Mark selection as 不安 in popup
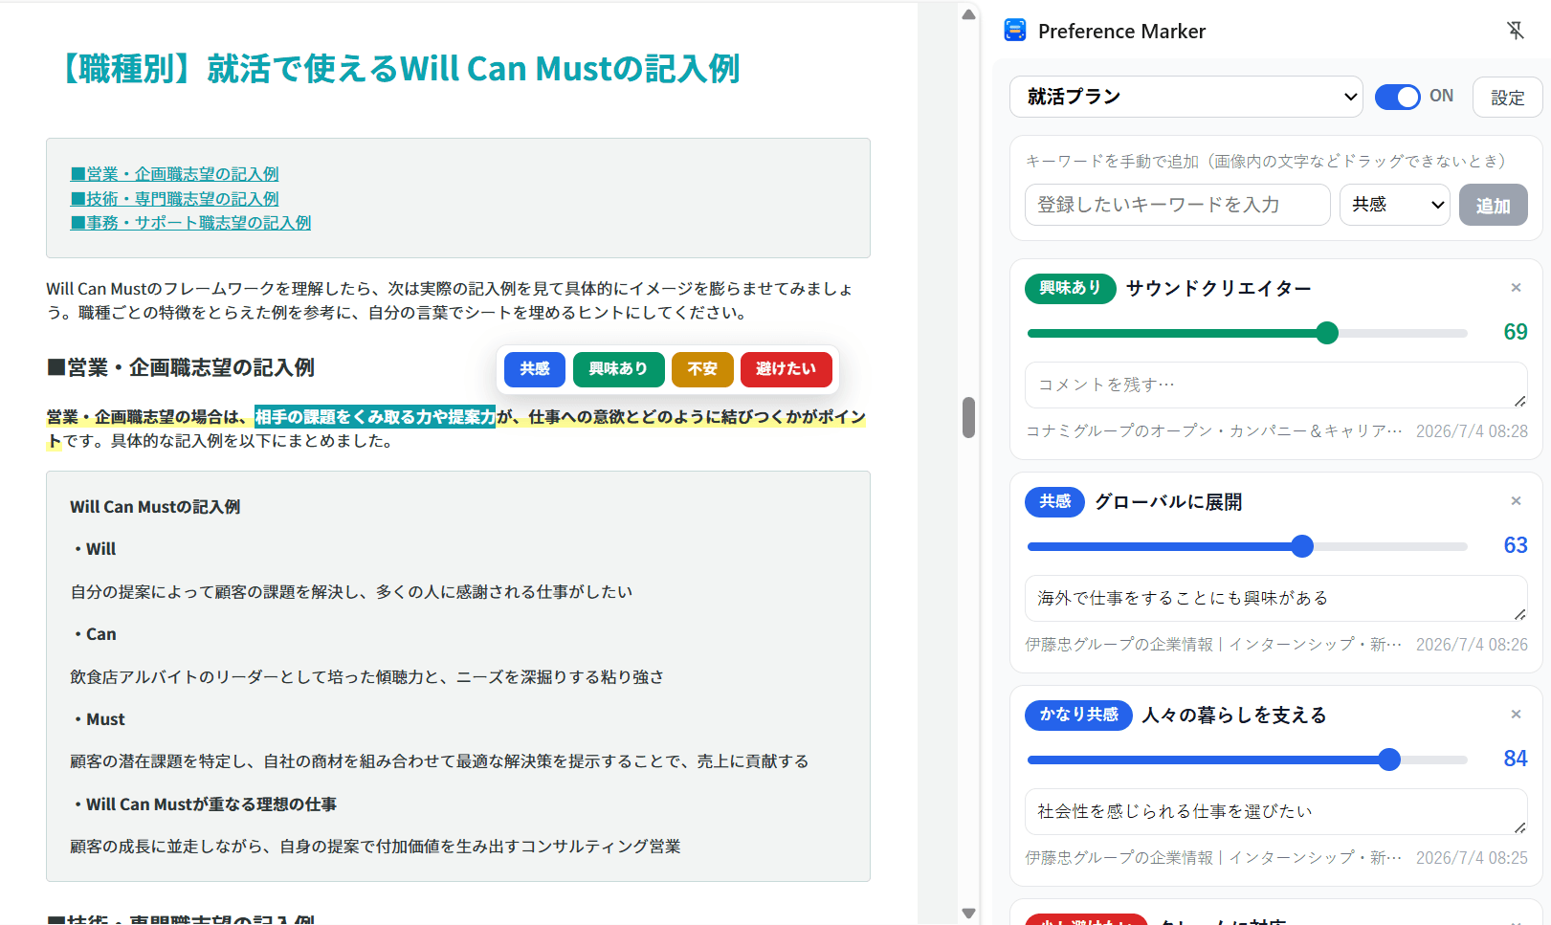The height and width of the screenshot is (925, 1551). [702, 369]
